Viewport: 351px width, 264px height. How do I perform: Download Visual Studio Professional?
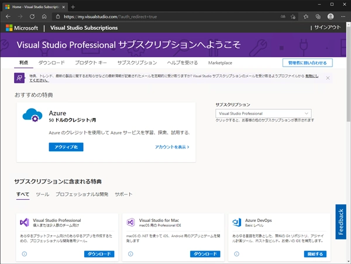pyautogui.click(x=99, y=254)
